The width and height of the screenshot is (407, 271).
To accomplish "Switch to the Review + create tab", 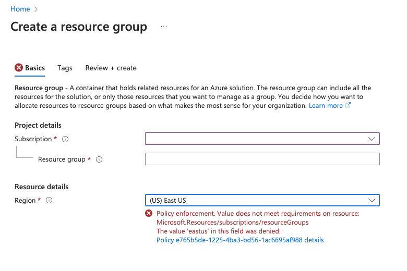I will (x=111, y=68).
